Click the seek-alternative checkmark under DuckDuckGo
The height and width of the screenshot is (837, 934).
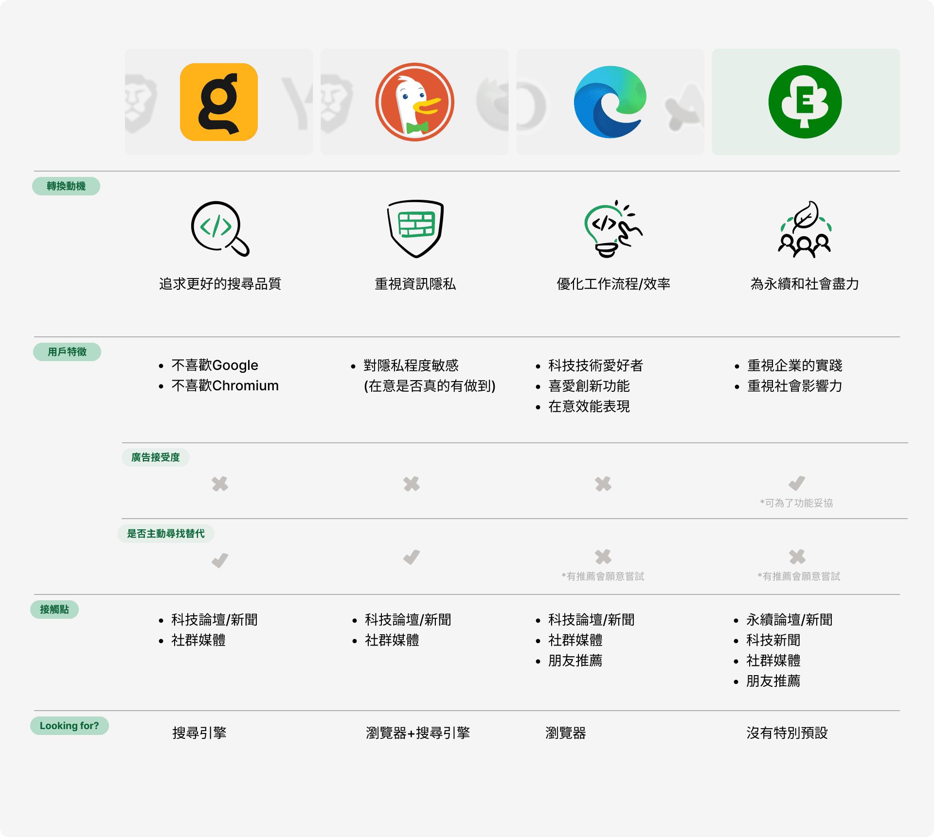pos(412,557)
